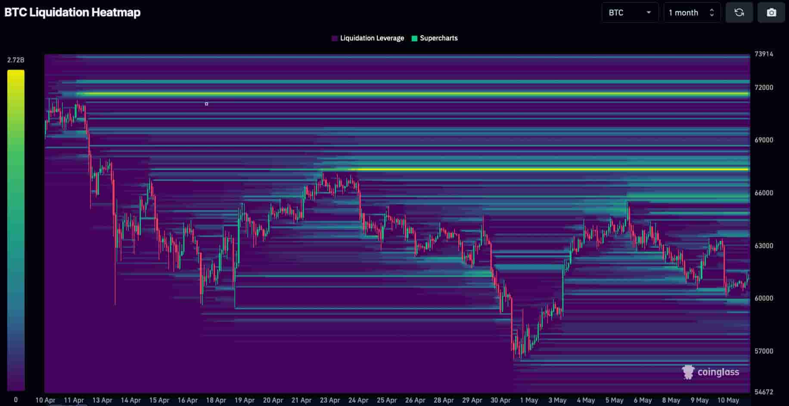Image resolution: width=789 pixels, height=406 pixels.
Task: Open the BTC coin selector dropdown
Action: click(629, 12)
